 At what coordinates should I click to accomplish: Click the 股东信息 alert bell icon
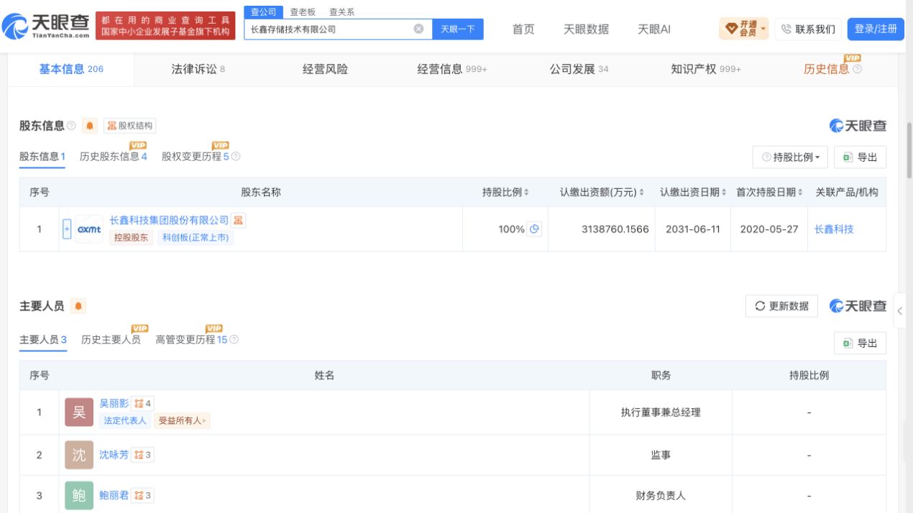tap(90, 126)
